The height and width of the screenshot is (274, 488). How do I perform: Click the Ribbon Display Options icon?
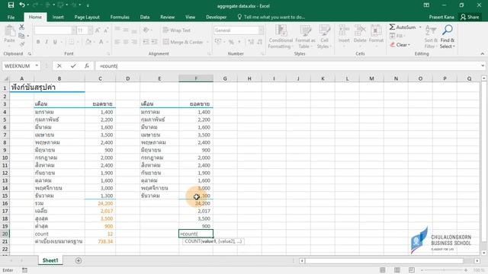(426, 5)
